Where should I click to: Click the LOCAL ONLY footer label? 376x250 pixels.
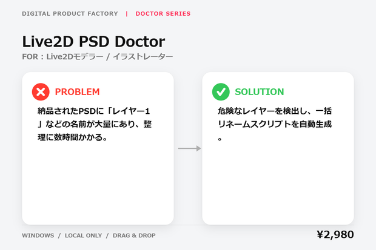(84, 235)
